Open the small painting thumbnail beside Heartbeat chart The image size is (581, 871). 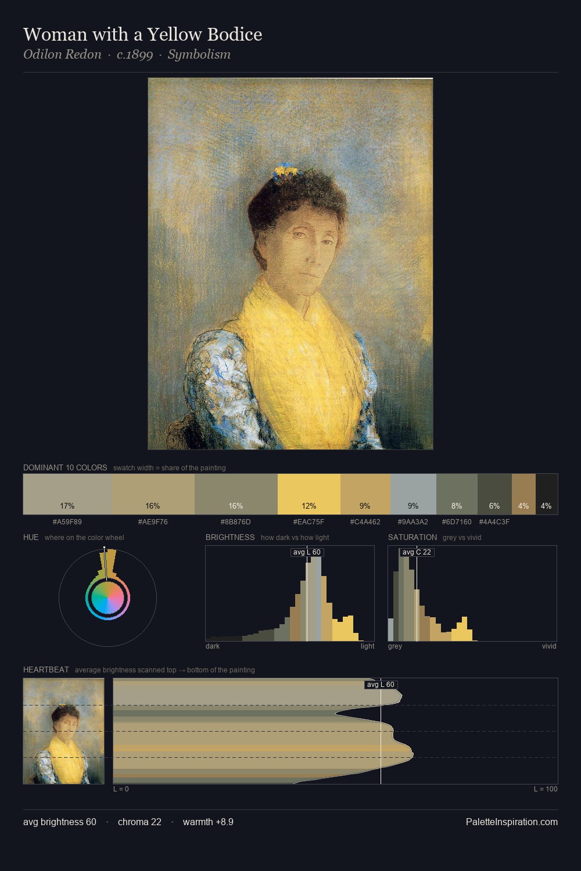click(64, 731)
